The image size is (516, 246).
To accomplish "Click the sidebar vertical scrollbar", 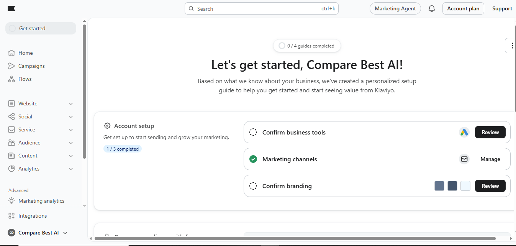I will (85, 91).
